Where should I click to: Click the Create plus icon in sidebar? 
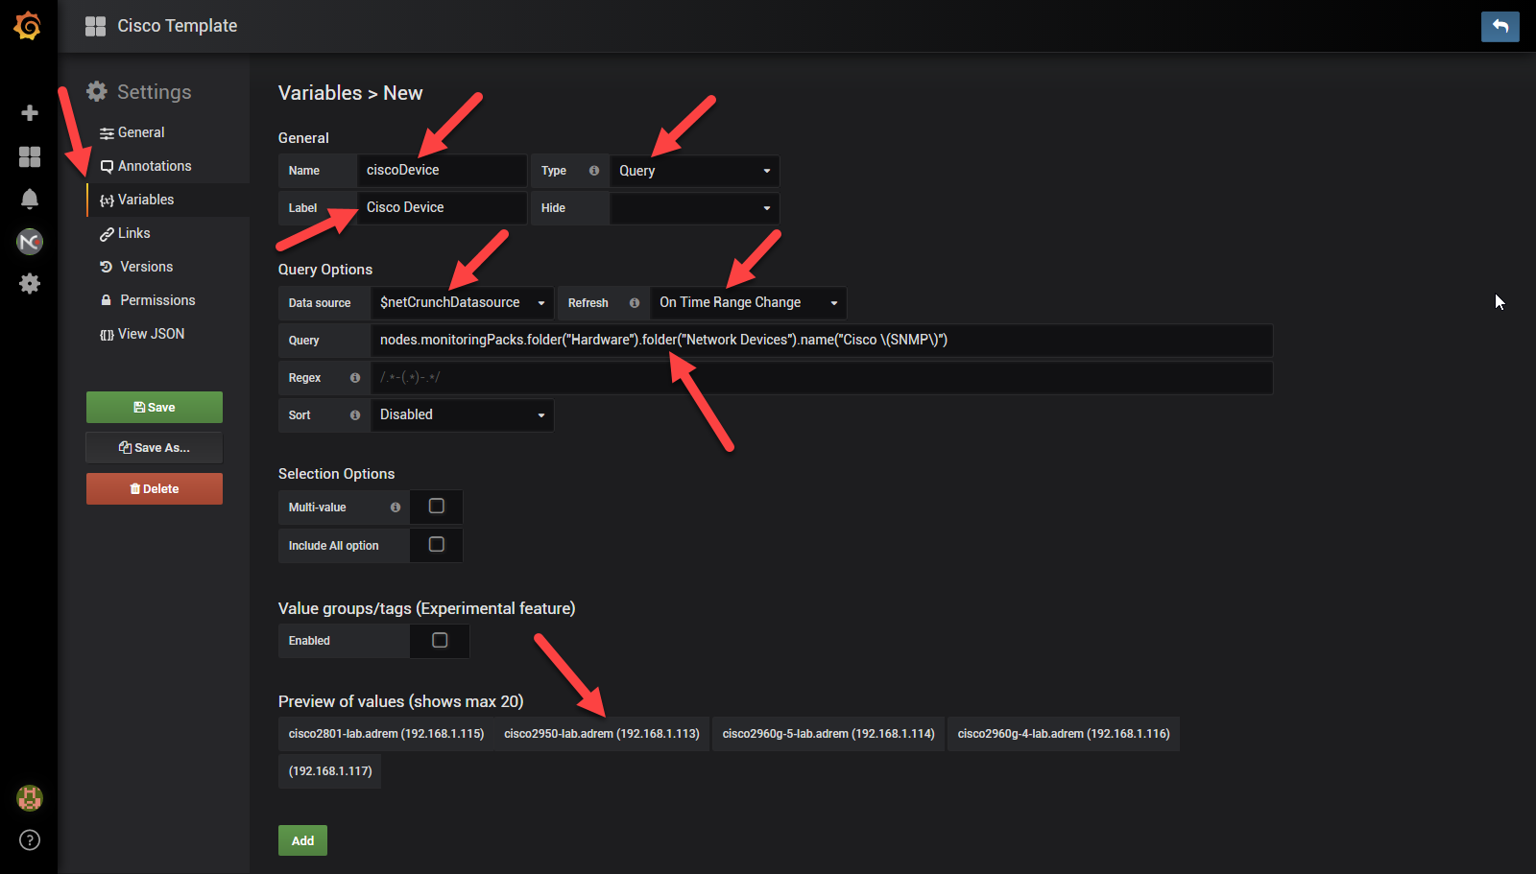click(30, 113)
